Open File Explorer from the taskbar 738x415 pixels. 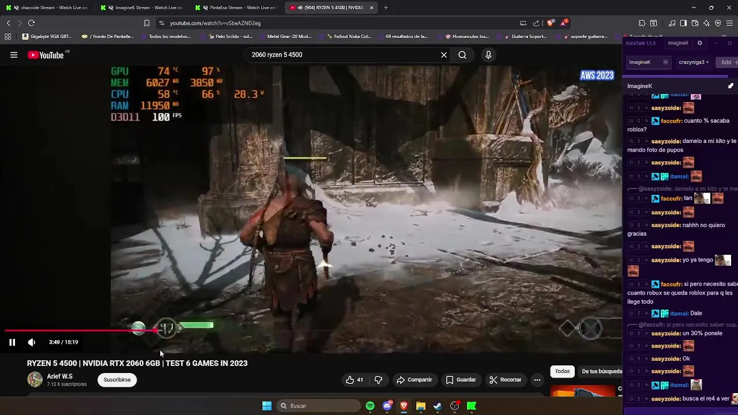[421, 406]
